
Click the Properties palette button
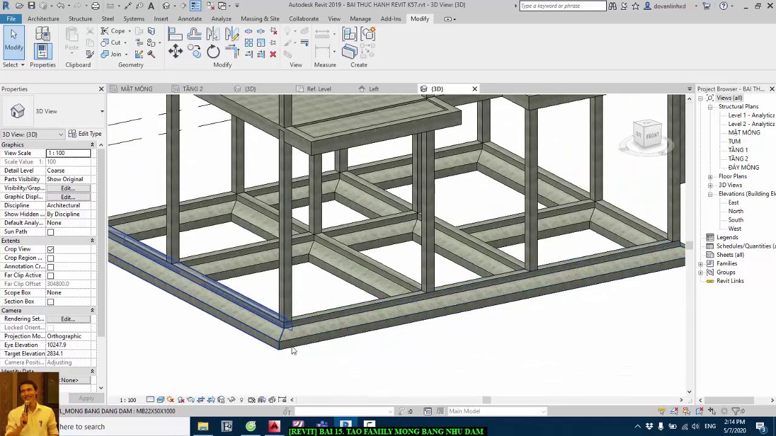point(42,51)
